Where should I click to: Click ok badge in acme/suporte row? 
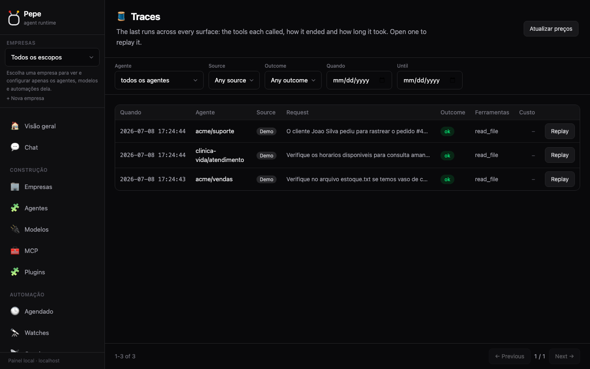coord(447,132)
